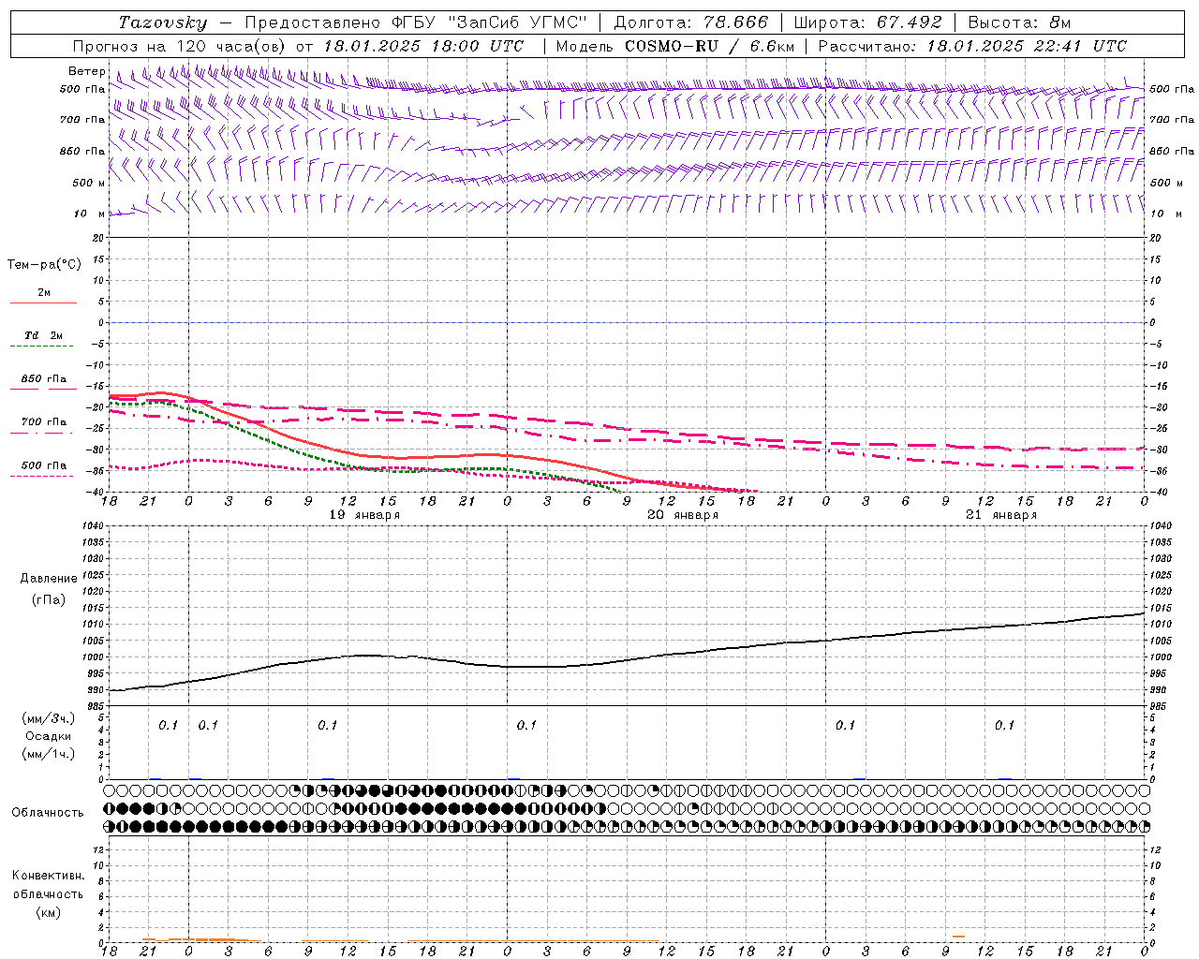Click the longitude value Долгота: 78.666
This screenshot has height=959, width=1199.
(x=690, y=22)
